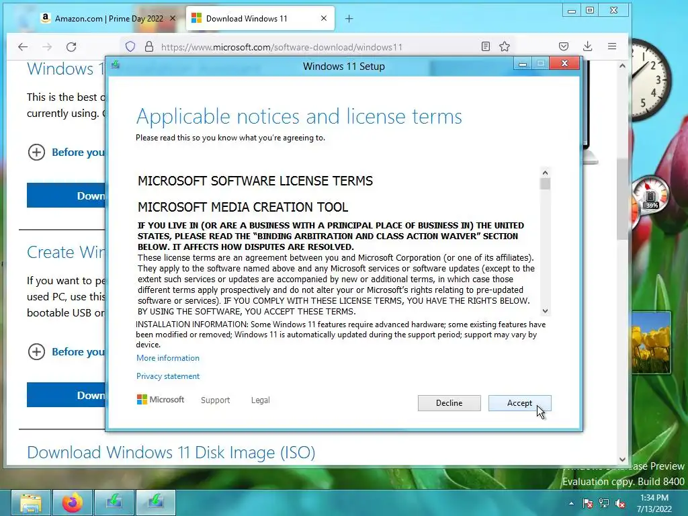Maximize the Firefox window
Image resolution: width=688 pixels, height=516 pixels.
point(590,11)
